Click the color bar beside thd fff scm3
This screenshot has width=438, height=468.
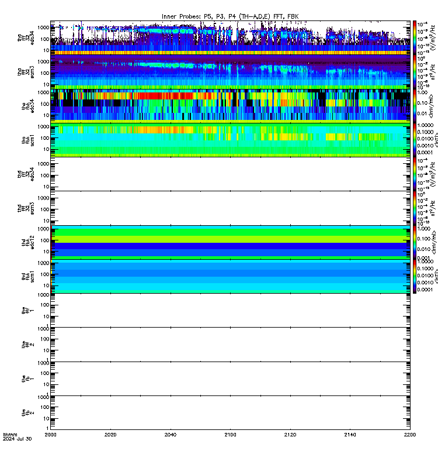pos(415,208)
